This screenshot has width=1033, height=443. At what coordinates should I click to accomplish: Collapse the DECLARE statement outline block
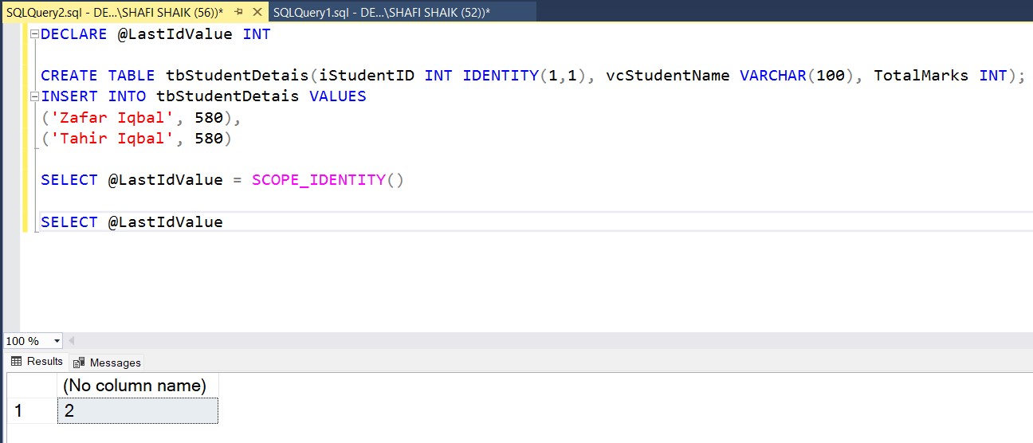point(34,34)
